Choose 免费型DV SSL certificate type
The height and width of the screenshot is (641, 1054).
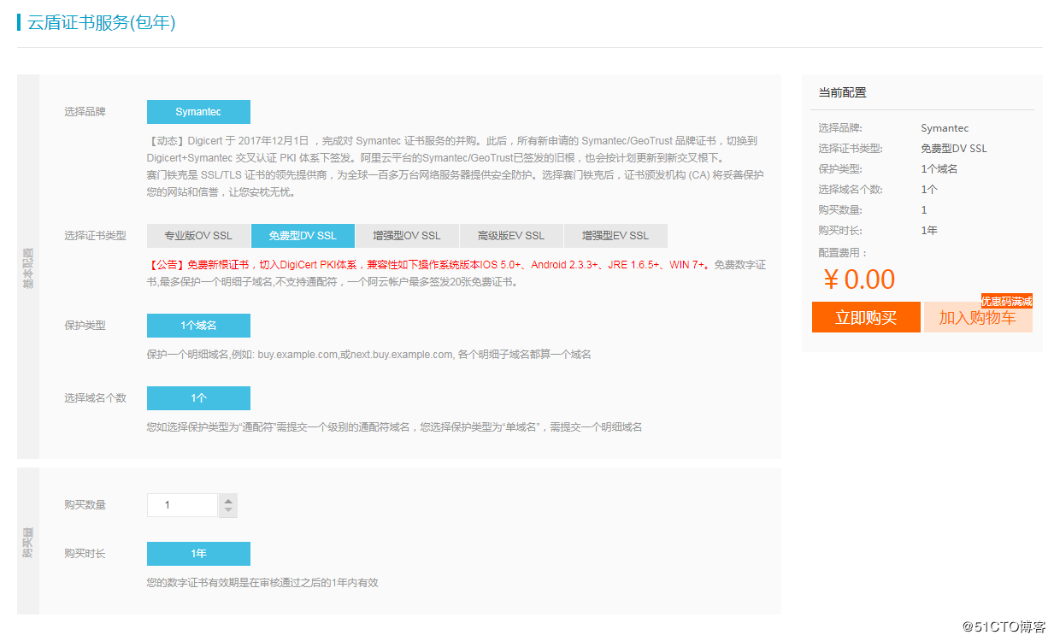(303, 236)
